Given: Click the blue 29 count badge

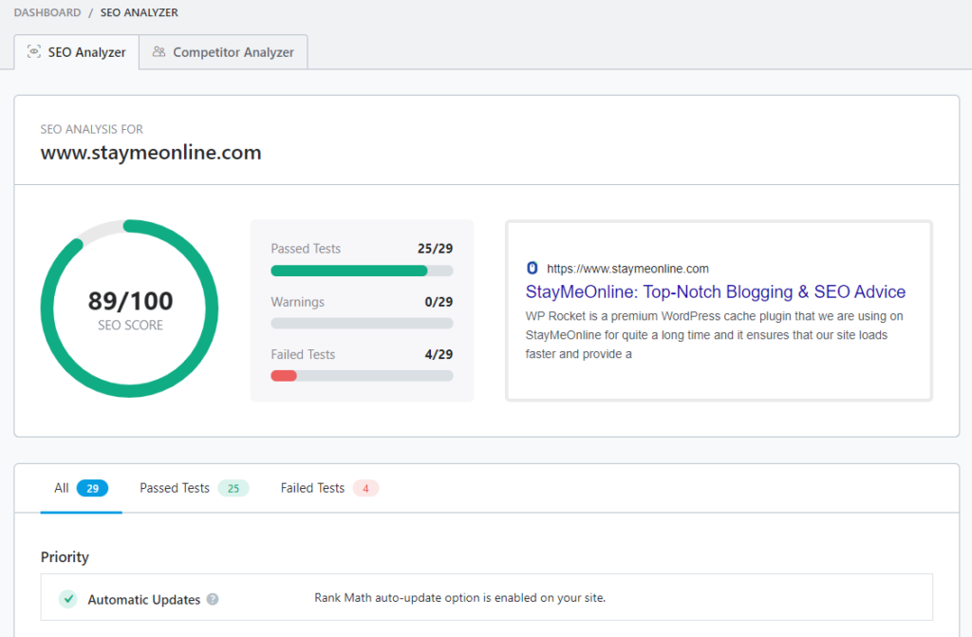Looking at the screenshot, I should [x=92, y=488].
